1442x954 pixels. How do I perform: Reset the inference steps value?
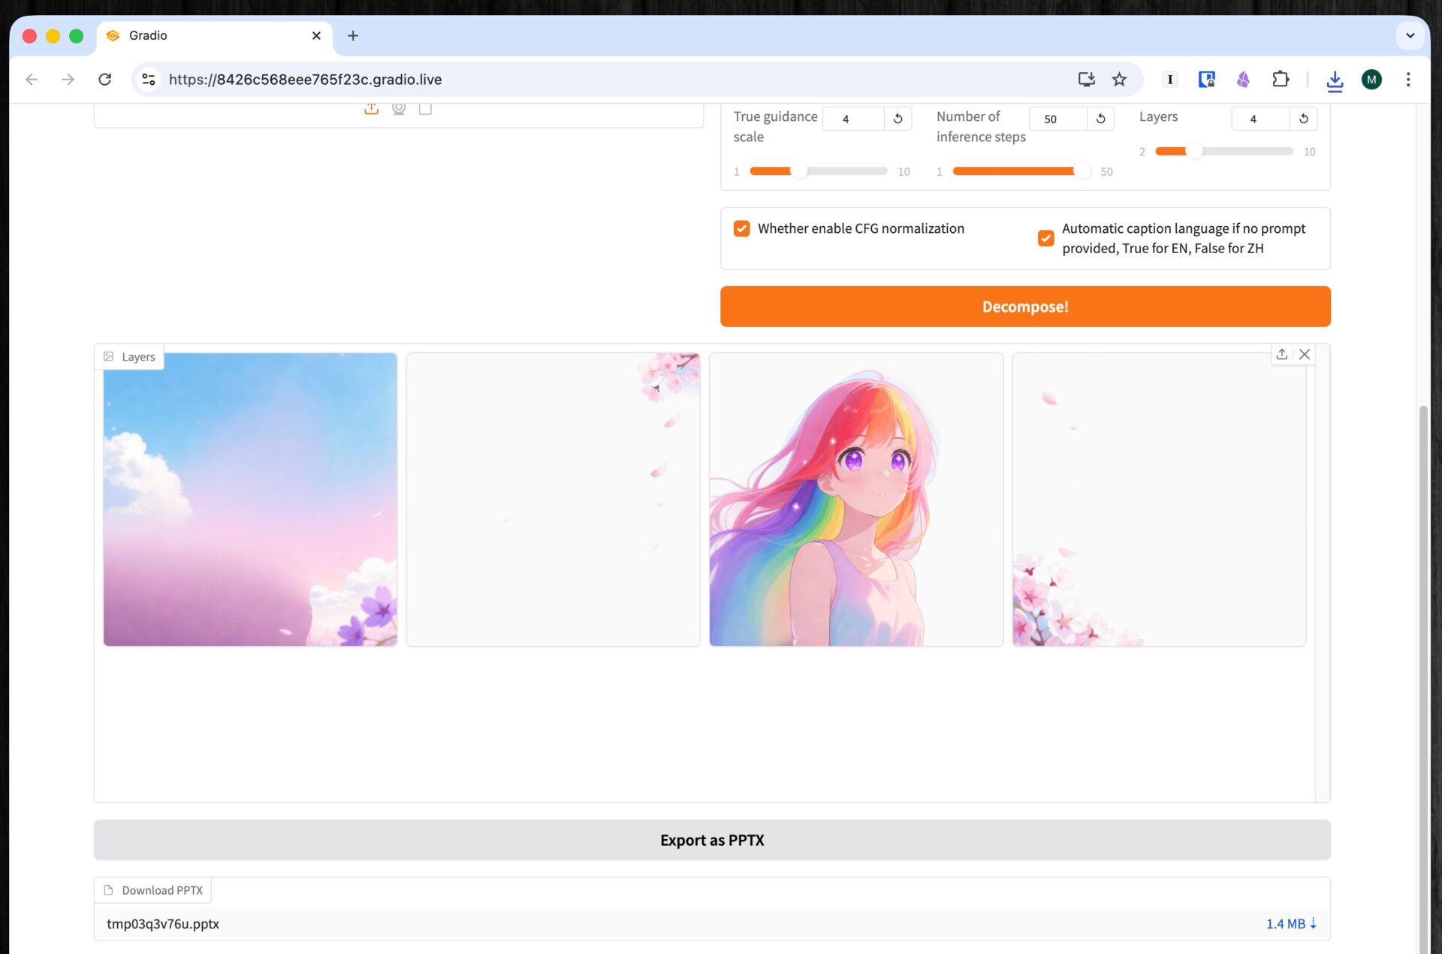(1100, 119)
